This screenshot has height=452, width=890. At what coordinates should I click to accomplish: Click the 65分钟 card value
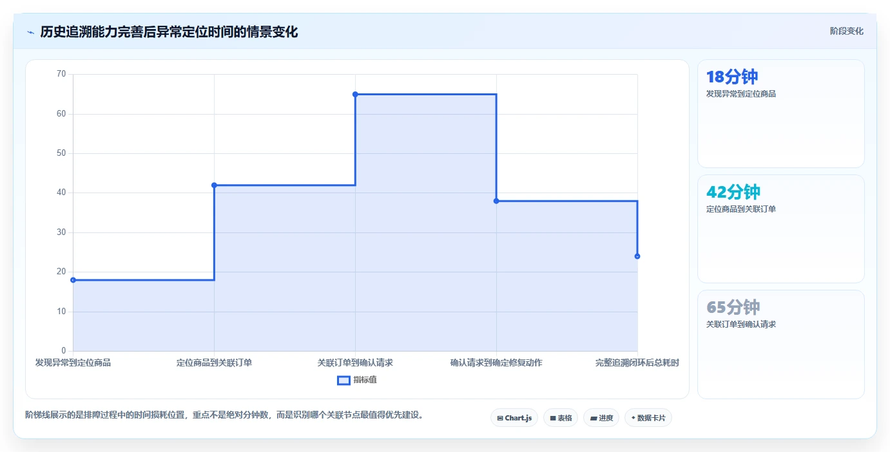(733, 307)
